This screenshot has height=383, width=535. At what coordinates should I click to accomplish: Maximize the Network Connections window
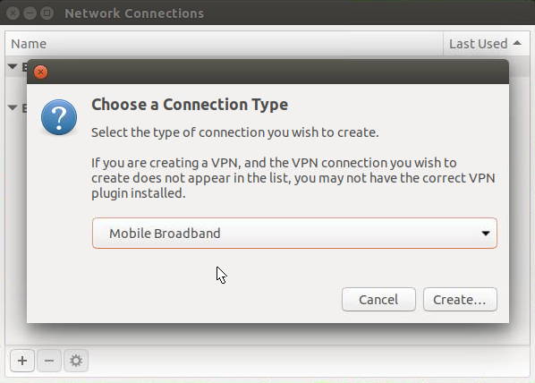click(47, 13)
